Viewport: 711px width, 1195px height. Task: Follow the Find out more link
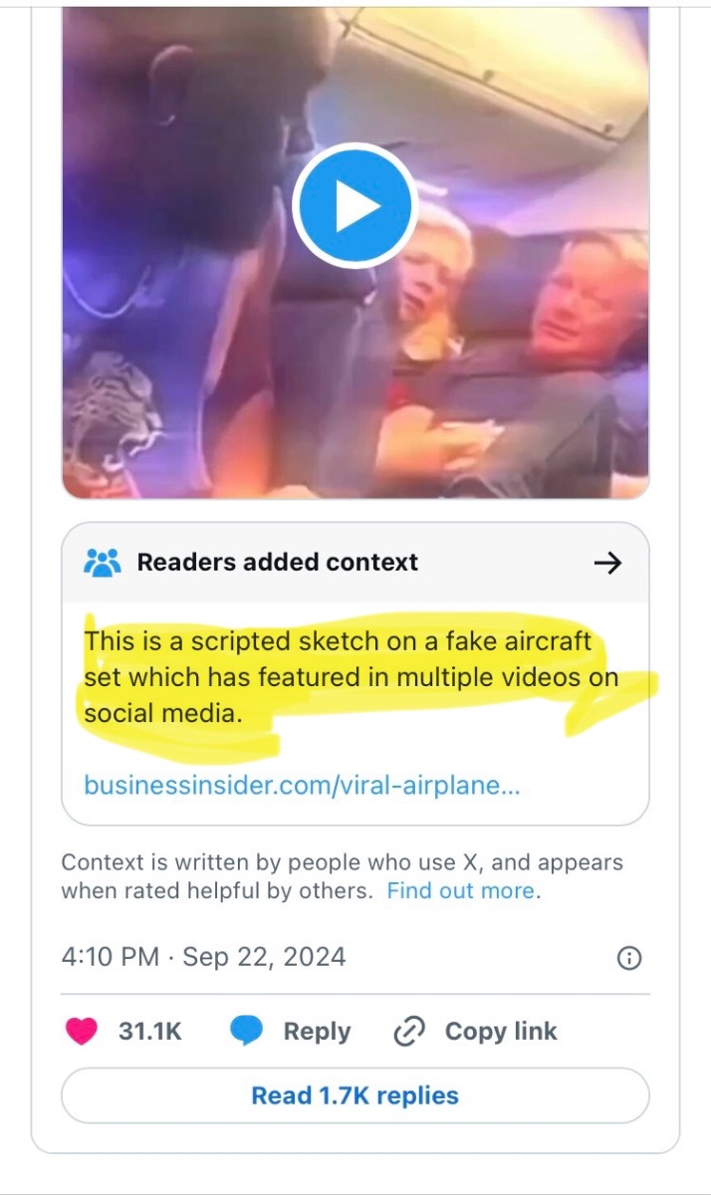tap(461, 890)
